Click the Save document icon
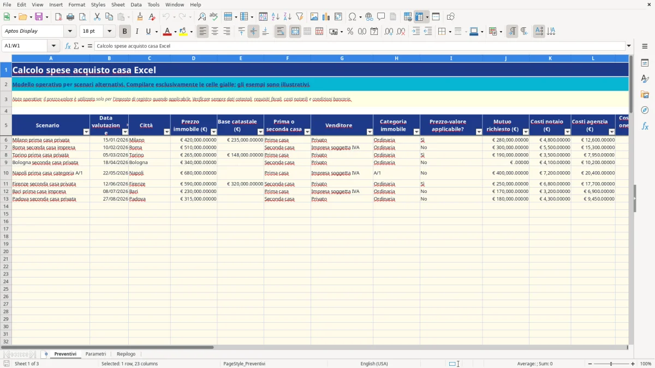The height and width of the screenshot is (368, 655). pos(39,17)
